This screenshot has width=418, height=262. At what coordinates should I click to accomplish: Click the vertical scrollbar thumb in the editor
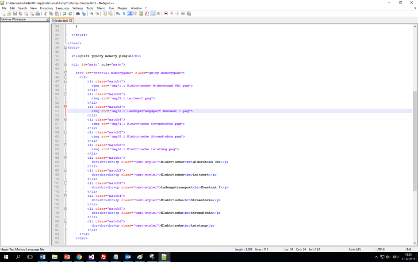click(414, 141)
